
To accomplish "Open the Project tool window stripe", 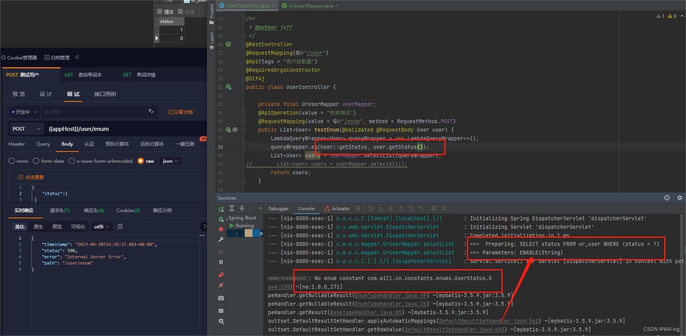I will 212,14.
